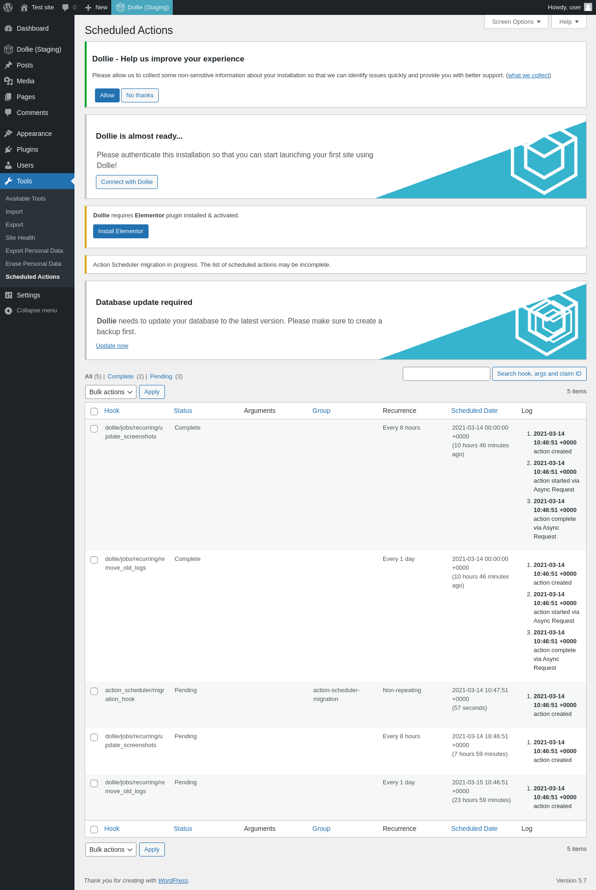Screen dimensions: 596x890
Task: Open the Howdy, user account menu
Action: coord(569,7)
